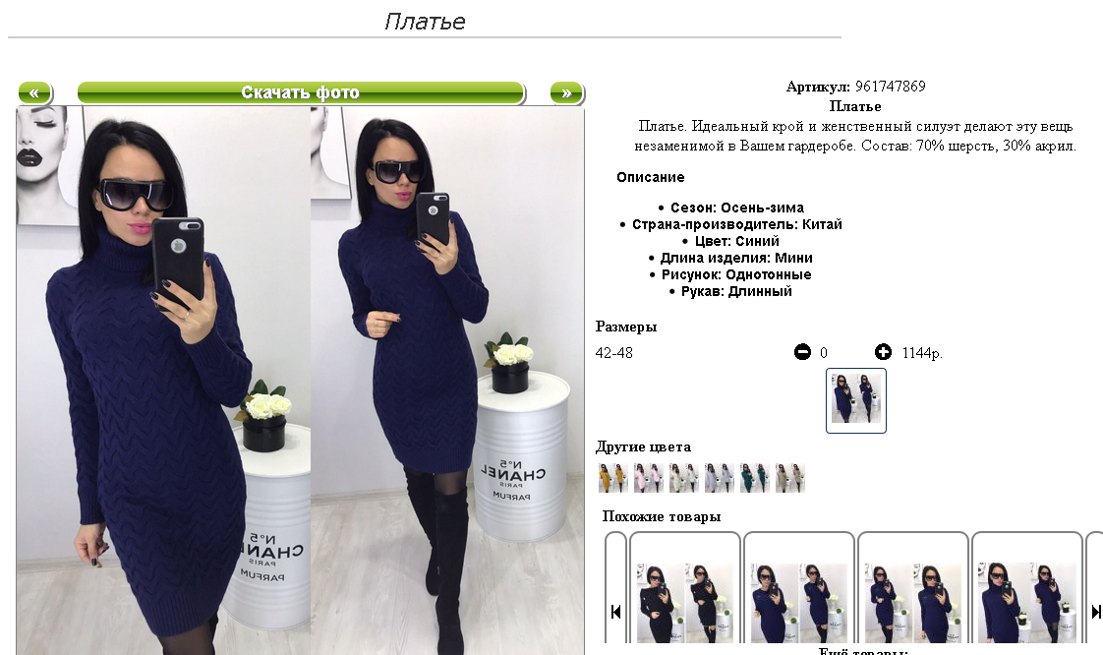Choose the mustard yellow color variant
1103x655 pixels.
coord(612,478)
